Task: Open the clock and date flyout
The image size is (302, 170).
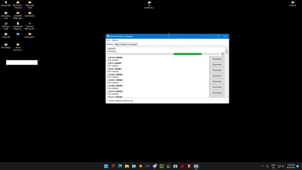Action: (291, 166)
